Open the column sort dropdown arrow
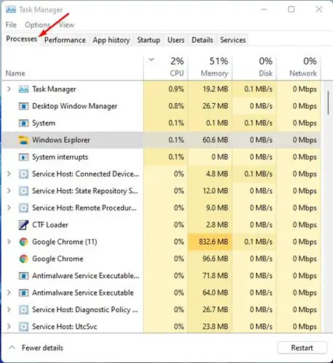Screen dimensions: 333x363 [151, 60]
